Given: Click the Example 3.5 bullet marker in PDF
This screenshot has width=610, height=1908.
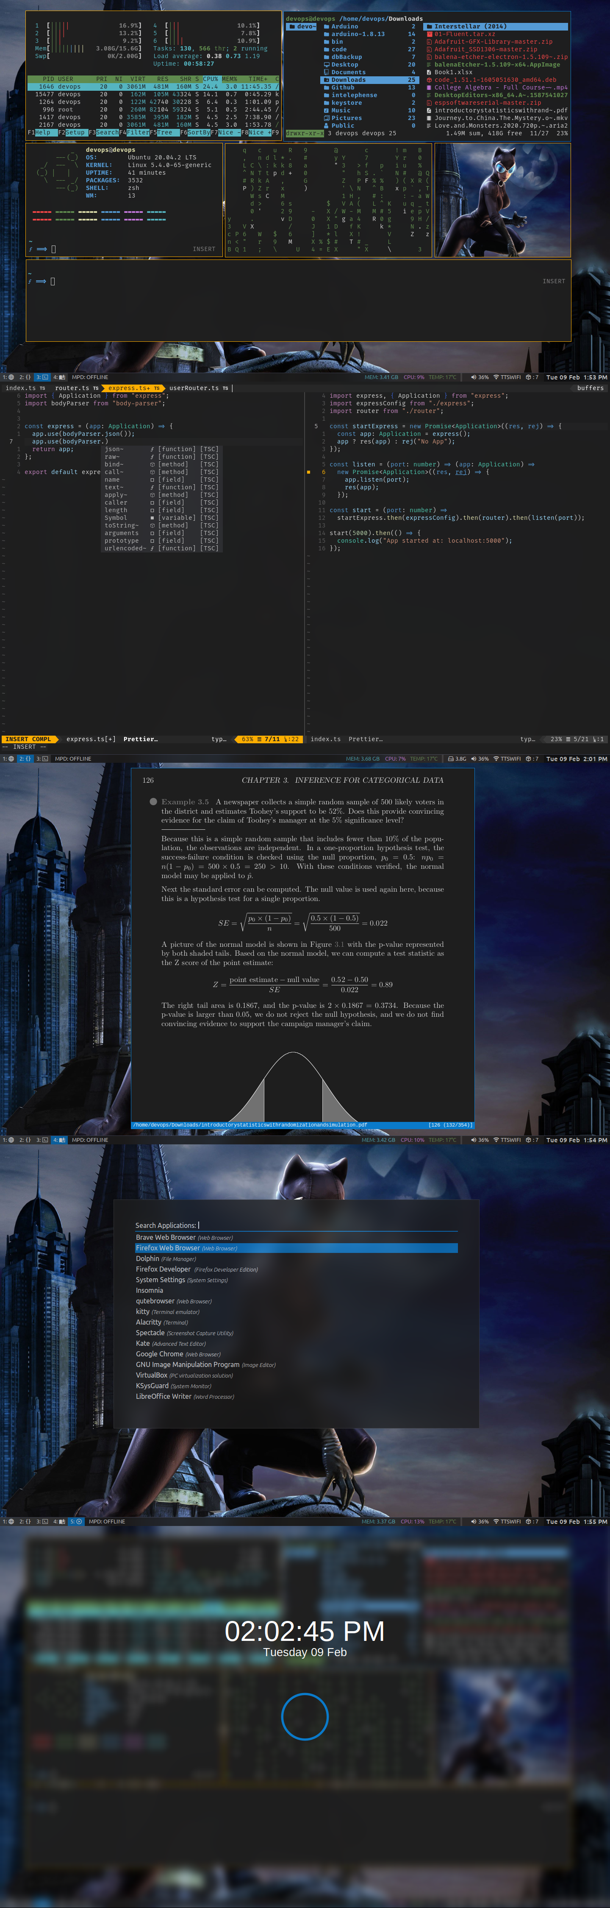Looking at the screenshot, I should [x=153, y=801].
